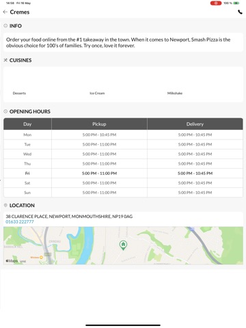Click the OPENING HOURS heading
This screenshot has height=328, width=246.
[x=30, y=111]
